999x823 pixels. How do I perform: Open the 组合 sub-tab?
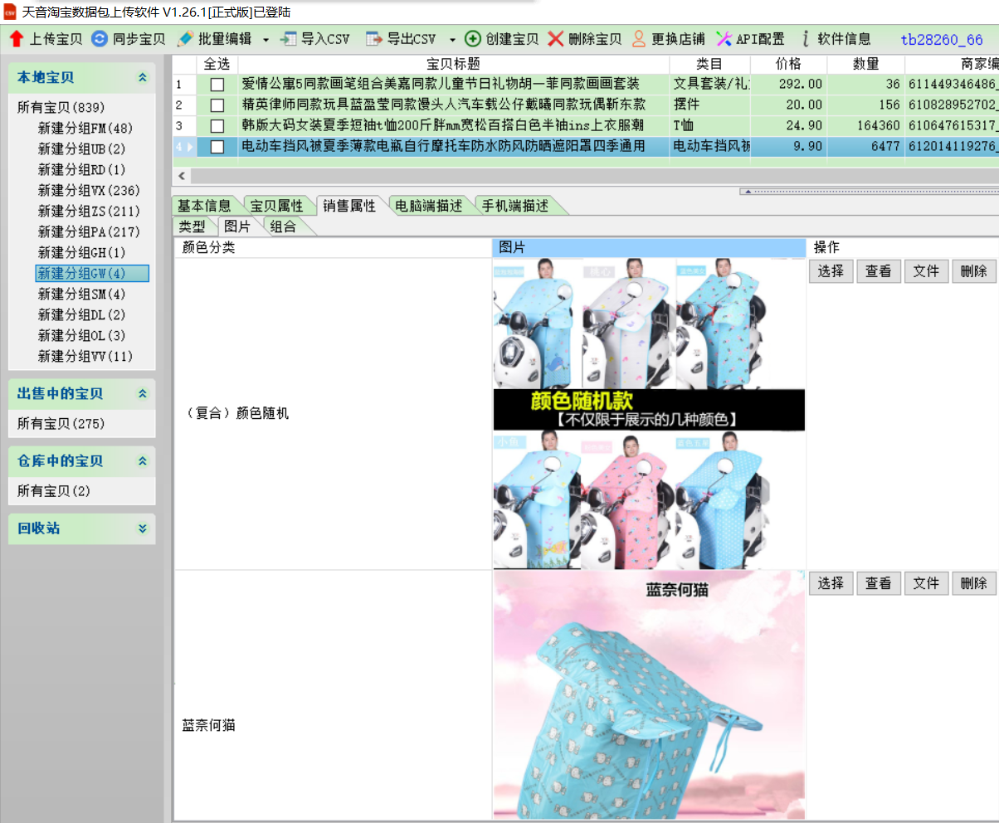click(x=284, y=226)
